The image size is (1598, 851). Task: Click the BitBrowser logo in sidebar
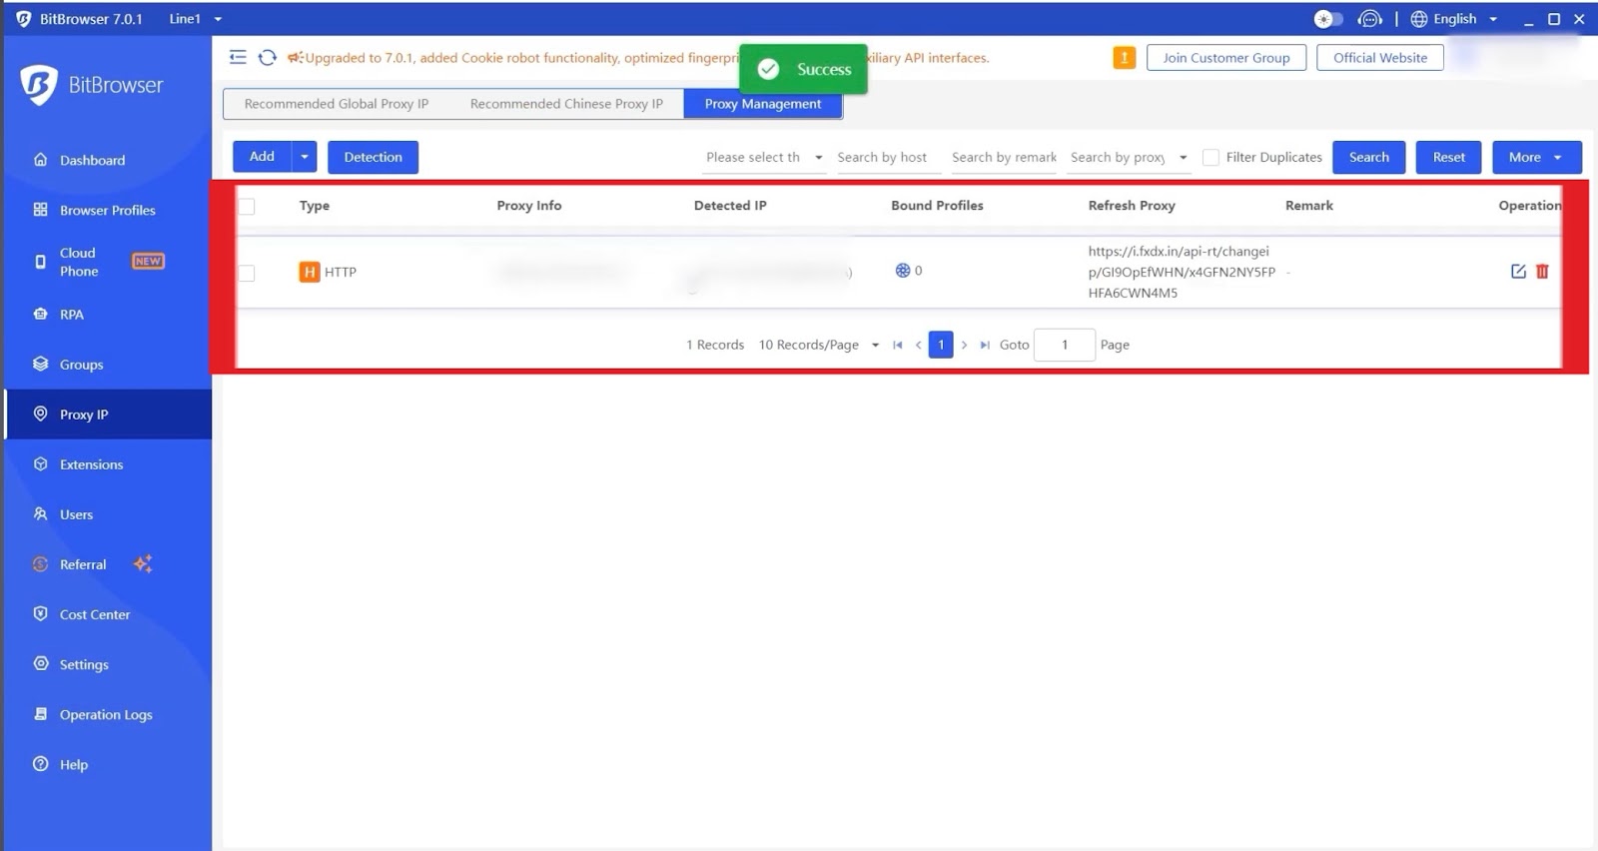point(39,85)
